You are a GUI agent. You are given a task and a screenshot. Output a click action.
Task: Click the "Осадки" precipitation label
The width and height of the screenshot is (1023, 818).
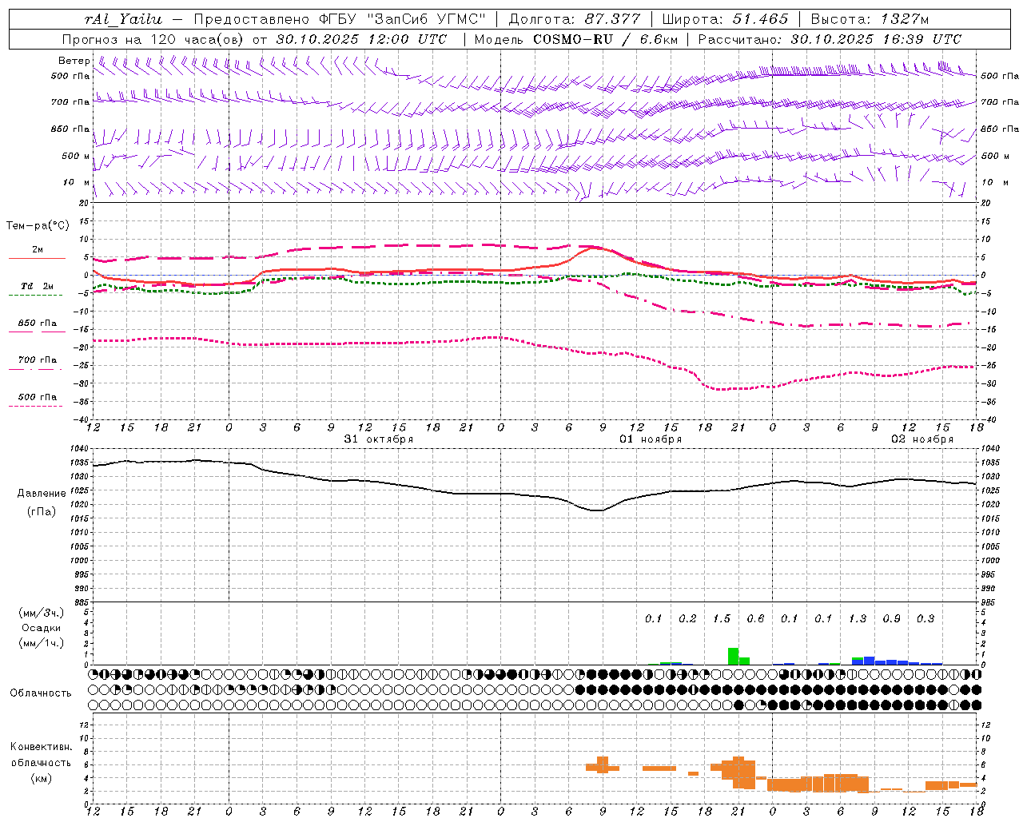click(x=41, y=628)
